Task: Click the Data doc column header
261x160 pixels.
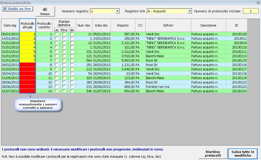Action: [x=102, y=25]
